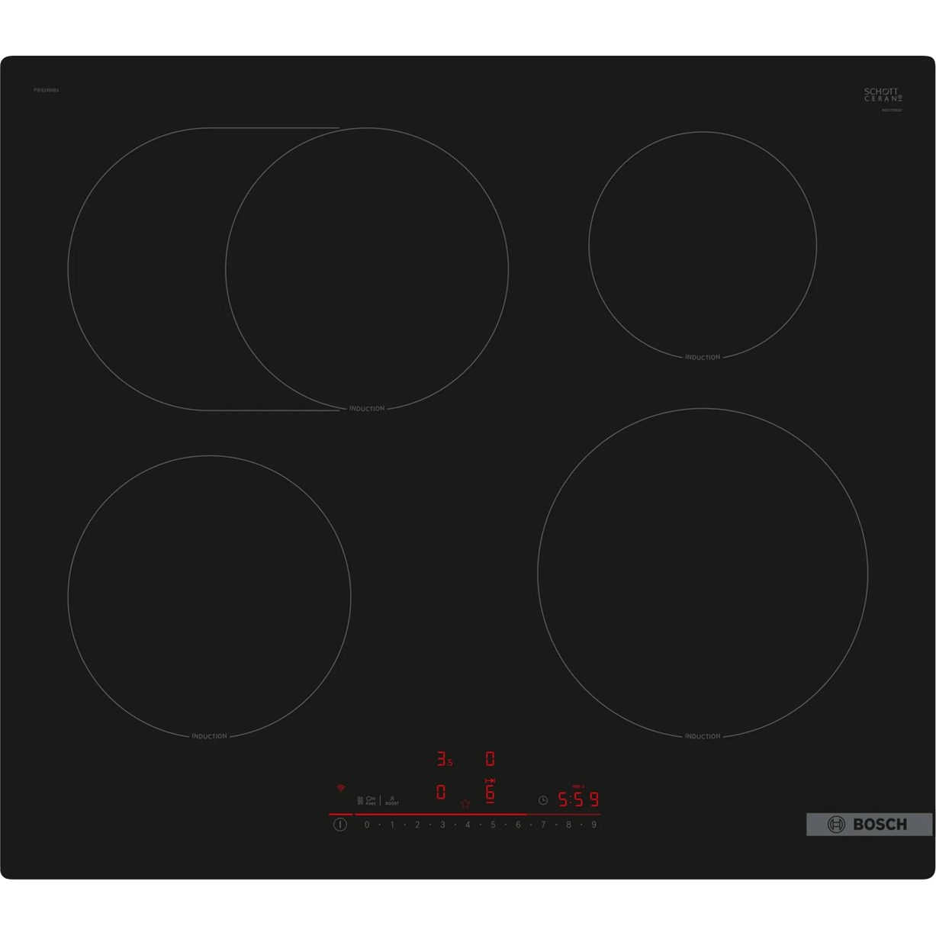Select bottom-left zone display showing 0
Viewport: 936px width, 936px height.
[x=441, y=793]
